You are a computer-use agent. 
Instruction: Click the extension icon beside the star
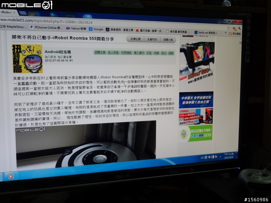[x=234, y=28]
